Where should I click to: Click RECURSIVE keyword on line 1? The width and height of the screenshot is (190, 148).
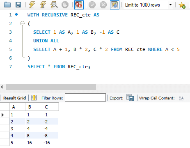(55, 15)
